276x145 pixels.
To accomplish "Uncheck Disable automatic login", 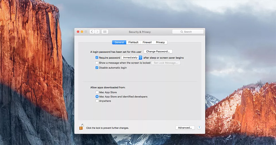I will [x=97, y=68].
